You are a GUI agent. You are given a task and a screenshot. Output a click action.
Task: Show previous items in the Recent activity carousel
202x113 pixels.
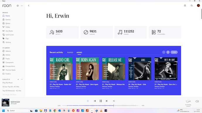164,52
